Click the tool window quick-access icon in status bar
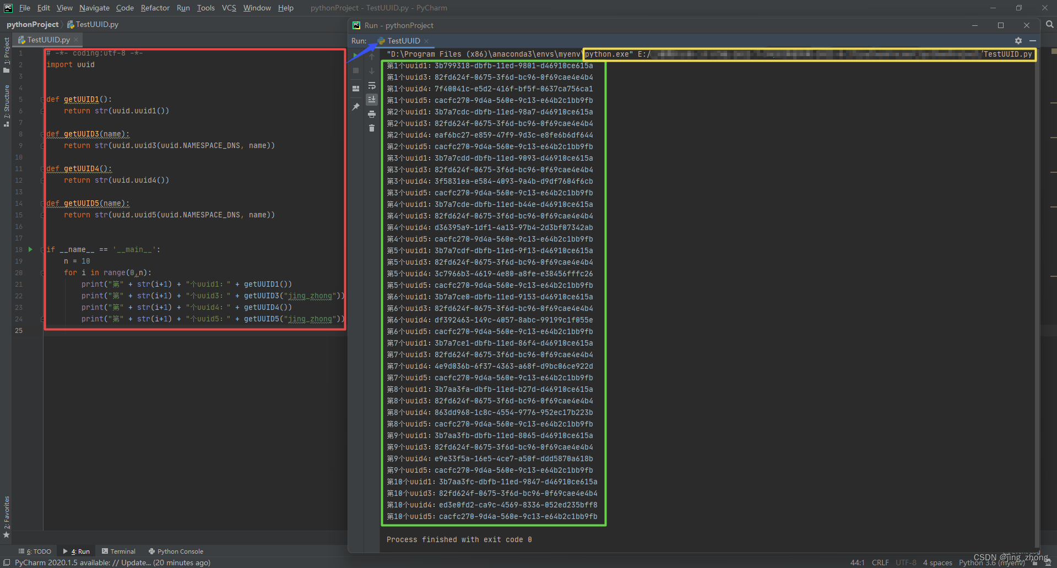 point(7,562)
